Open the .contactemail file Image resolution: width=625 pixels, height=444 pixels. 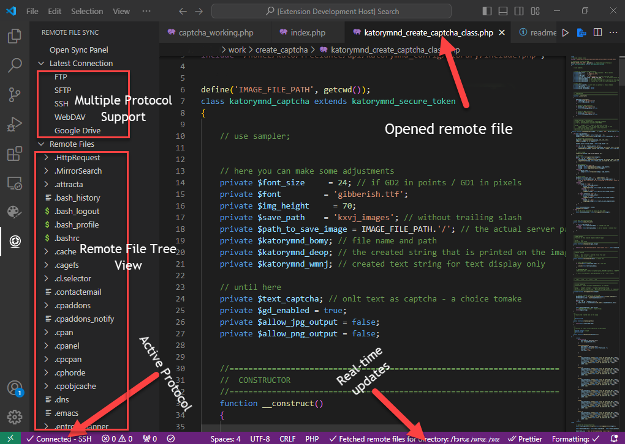point(78,292)
